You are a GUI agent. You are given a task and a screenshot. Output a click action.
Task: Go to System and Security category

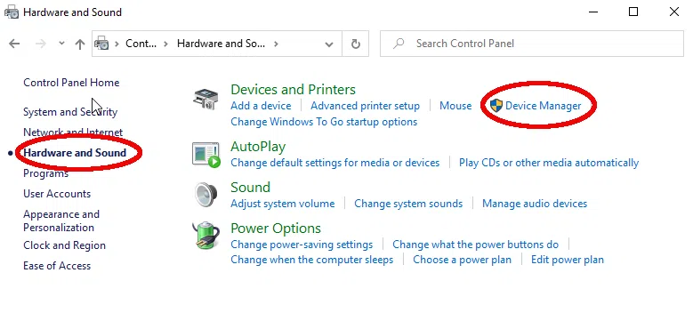[70, 112]
